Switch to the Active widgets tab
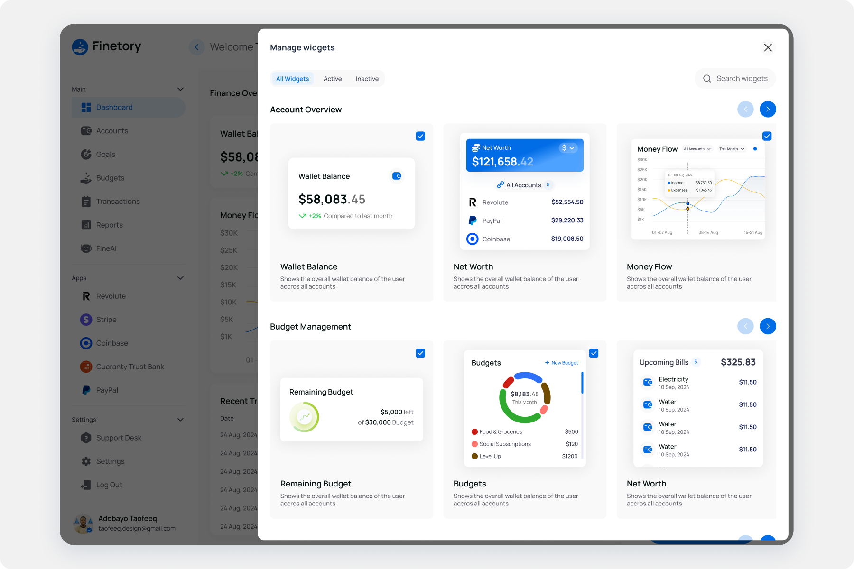The width and height of the screenshot is (854, 569). 333,79
